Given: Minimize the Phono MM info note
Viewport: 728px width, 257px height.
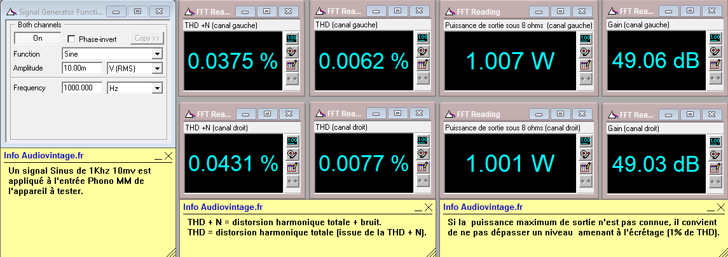Looking at the screenshot, I should [x=158, y=158].
